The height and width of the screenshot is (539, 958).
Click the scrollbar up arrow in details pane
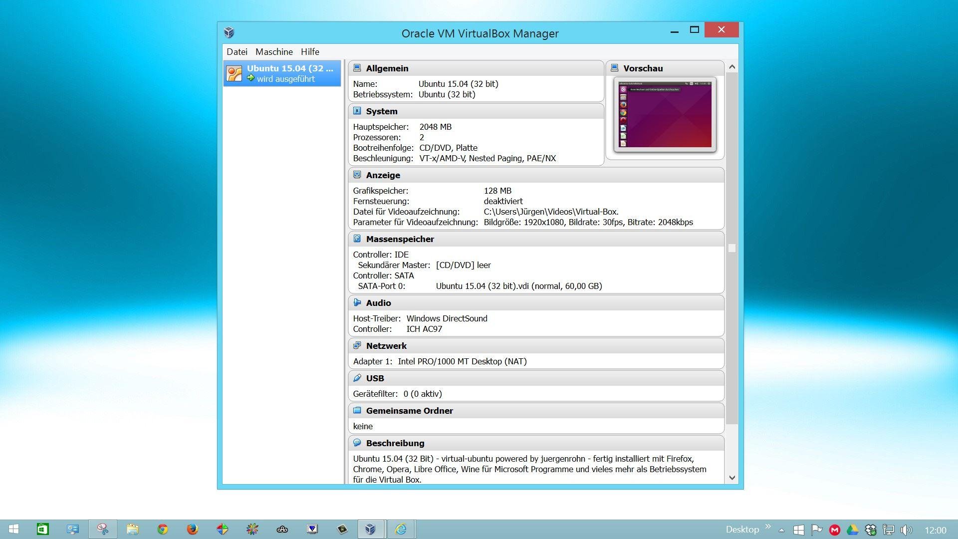point(732,67)
